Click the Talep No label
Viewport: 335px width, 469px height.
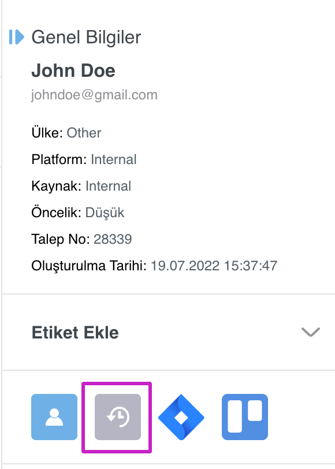coord(61,239)
